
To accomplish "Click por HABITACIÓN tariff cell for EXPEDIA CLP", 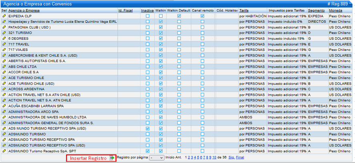I will point(253,16).
